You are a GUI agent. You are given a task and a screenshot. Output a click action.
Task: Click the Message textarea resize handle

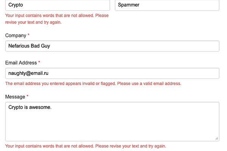(216, 139)
